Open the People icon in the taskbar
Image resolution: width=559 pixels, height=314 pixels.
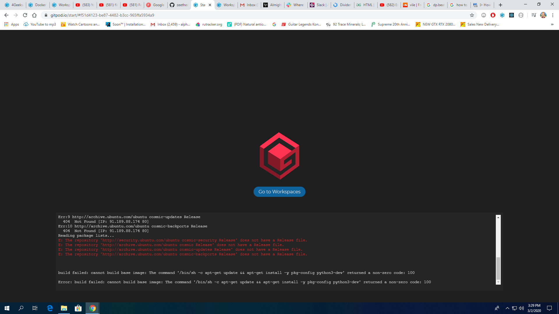click(497, 308)
